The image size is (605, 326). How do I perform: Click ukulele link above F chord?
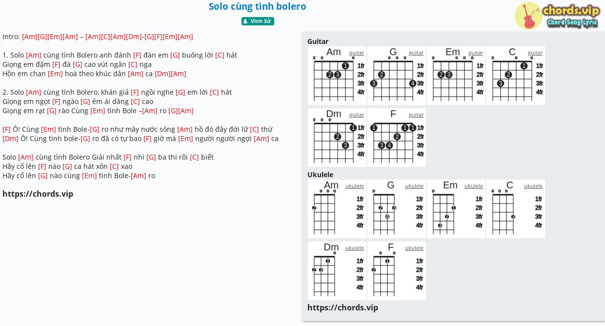(414, 248)
